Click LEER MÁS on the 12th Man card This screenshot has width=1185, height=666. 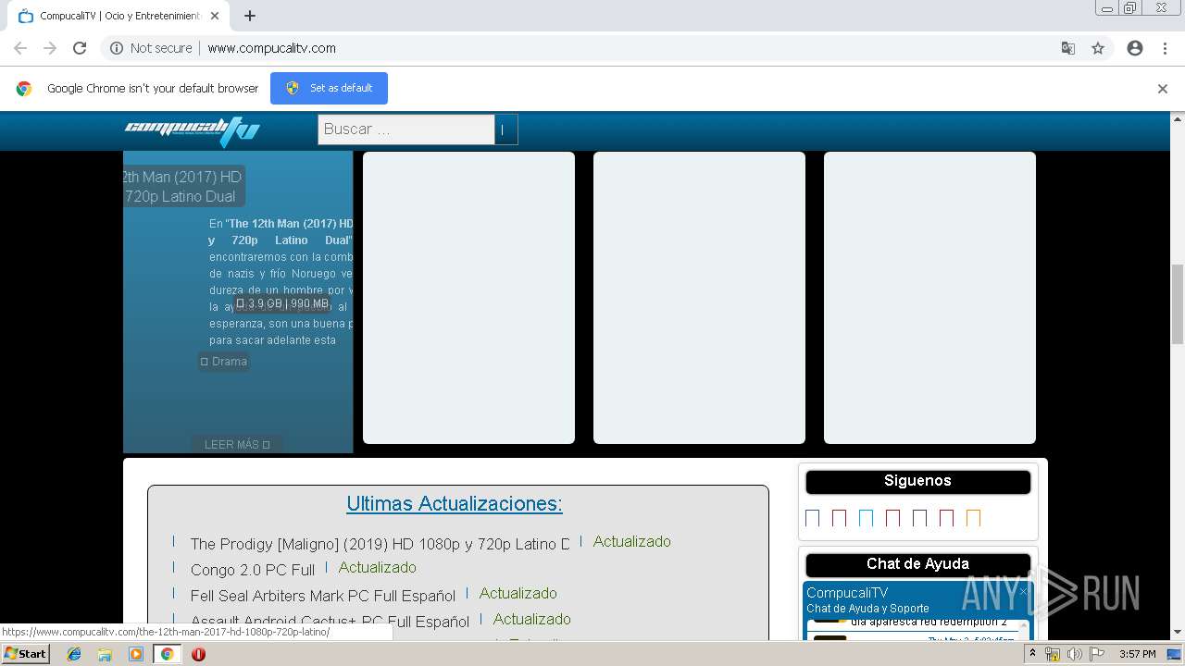pyautogui.click(x=237, y=444)
